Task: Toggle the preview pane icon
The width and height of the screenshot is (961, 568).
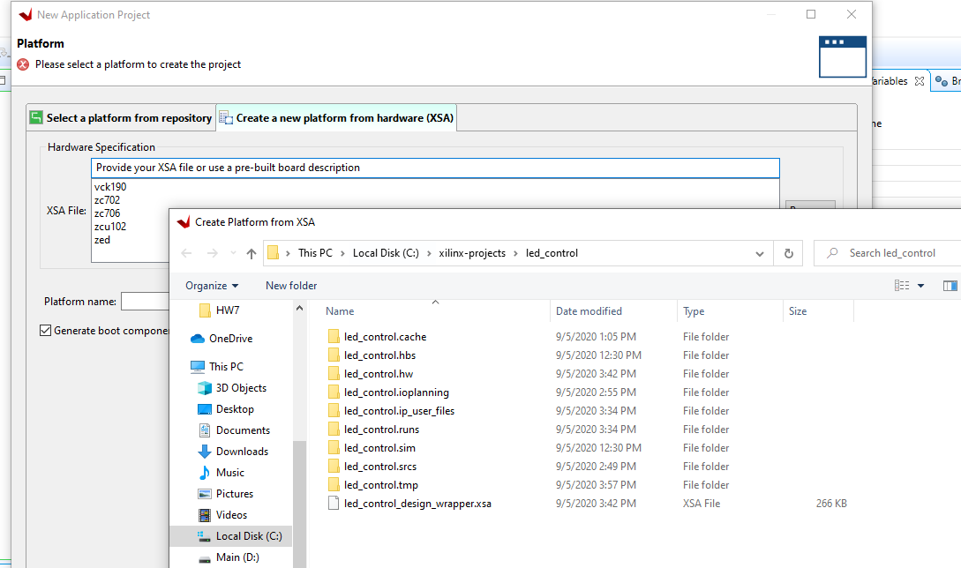Action: (950, 286)
